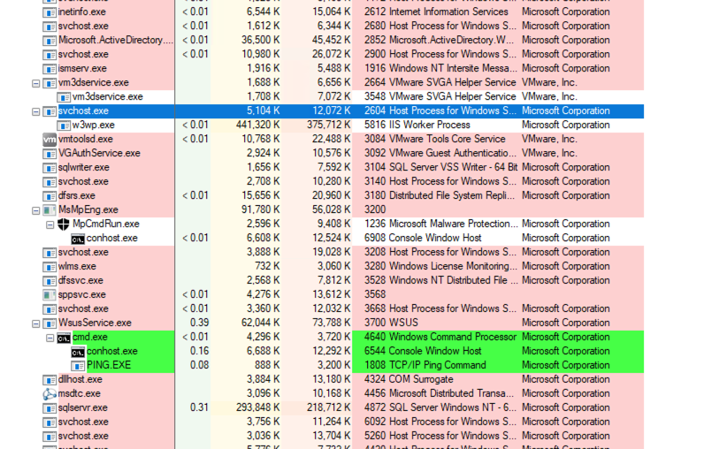Click '1808 TCP/IP Ping Command' description
The width and height of the screenshot is (727, 449).
point(425,365)
